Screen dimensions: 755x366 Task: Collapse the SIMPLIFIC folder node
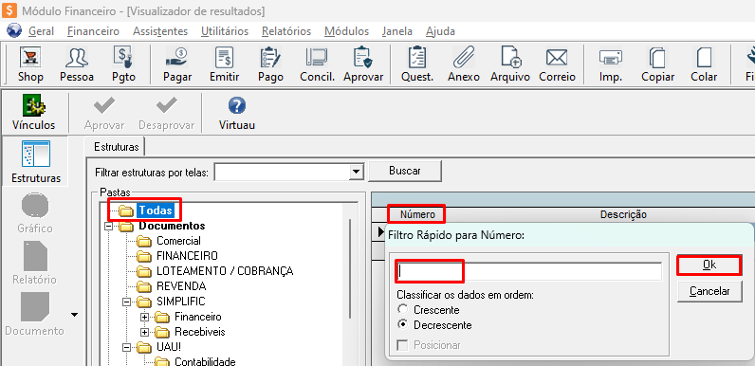[127, 302]
